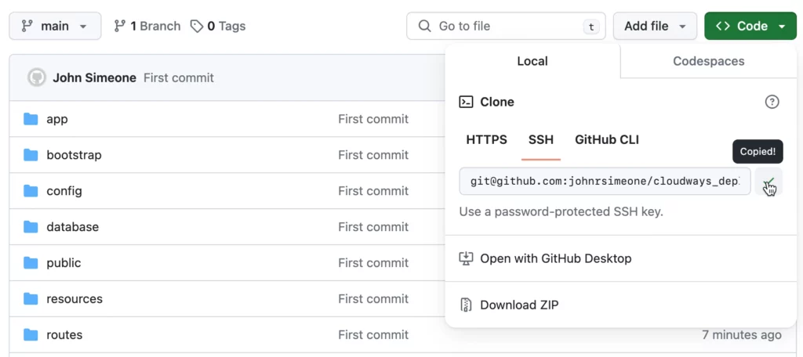Viewport: 803px width, 357px height.
Task: Click the database folder icon
Action: (x=31, y=226)
